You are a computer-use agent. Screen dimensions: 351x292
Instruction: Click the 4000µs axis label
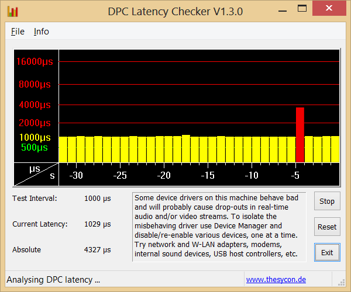click(x=35, y=105)
